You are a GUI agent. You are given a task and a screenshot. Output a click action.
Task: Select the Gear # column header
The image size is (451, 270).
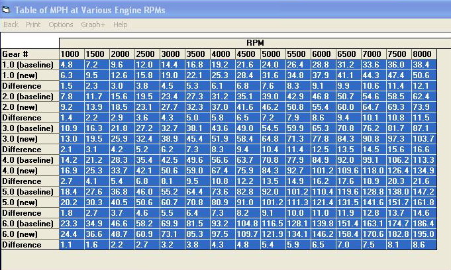coord(29,54)
